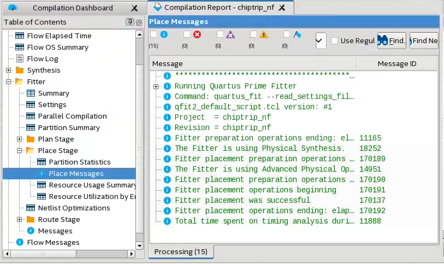444x264 pixels.
Task: Toggle the error messages filter checkbox
Action: click(x=187, y=34)
